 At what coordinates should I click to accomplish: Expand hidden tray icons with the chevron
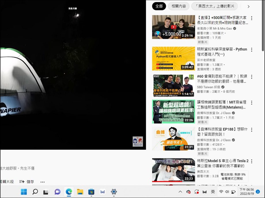180,192
